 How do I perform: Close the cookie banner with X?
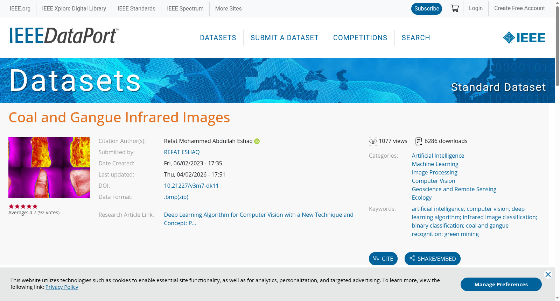548,274
